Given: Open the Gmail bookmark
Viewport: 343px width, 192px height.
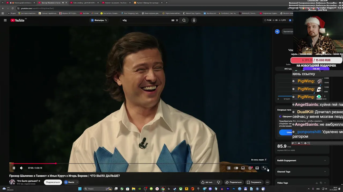Looking at the screenshot, I should (95, 13).
